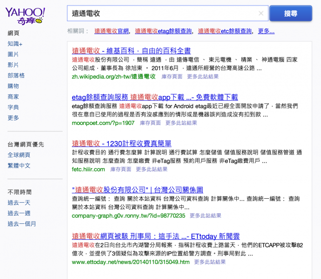Open the etag餘額查詢服務 遠通電收app下載 result

(155, 97)
